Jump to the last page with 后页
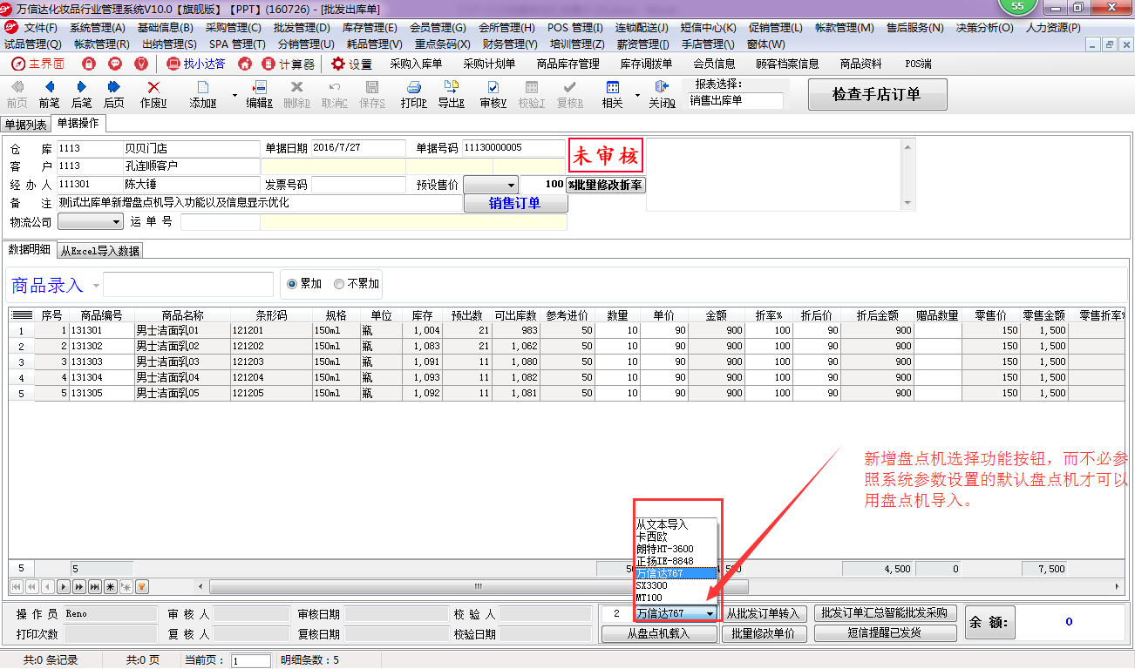Screen dimensions: 1135x669 click(113, 94)
